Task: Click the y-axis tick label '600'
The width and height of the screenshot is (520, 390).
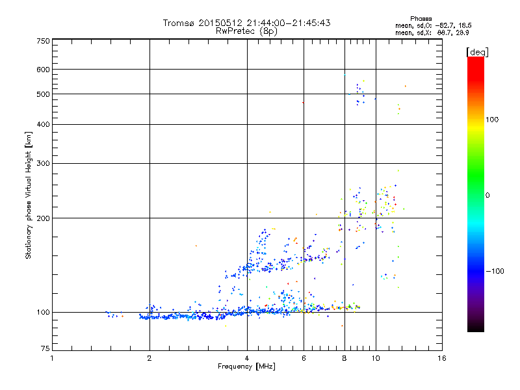Action: tap(43, 70)
